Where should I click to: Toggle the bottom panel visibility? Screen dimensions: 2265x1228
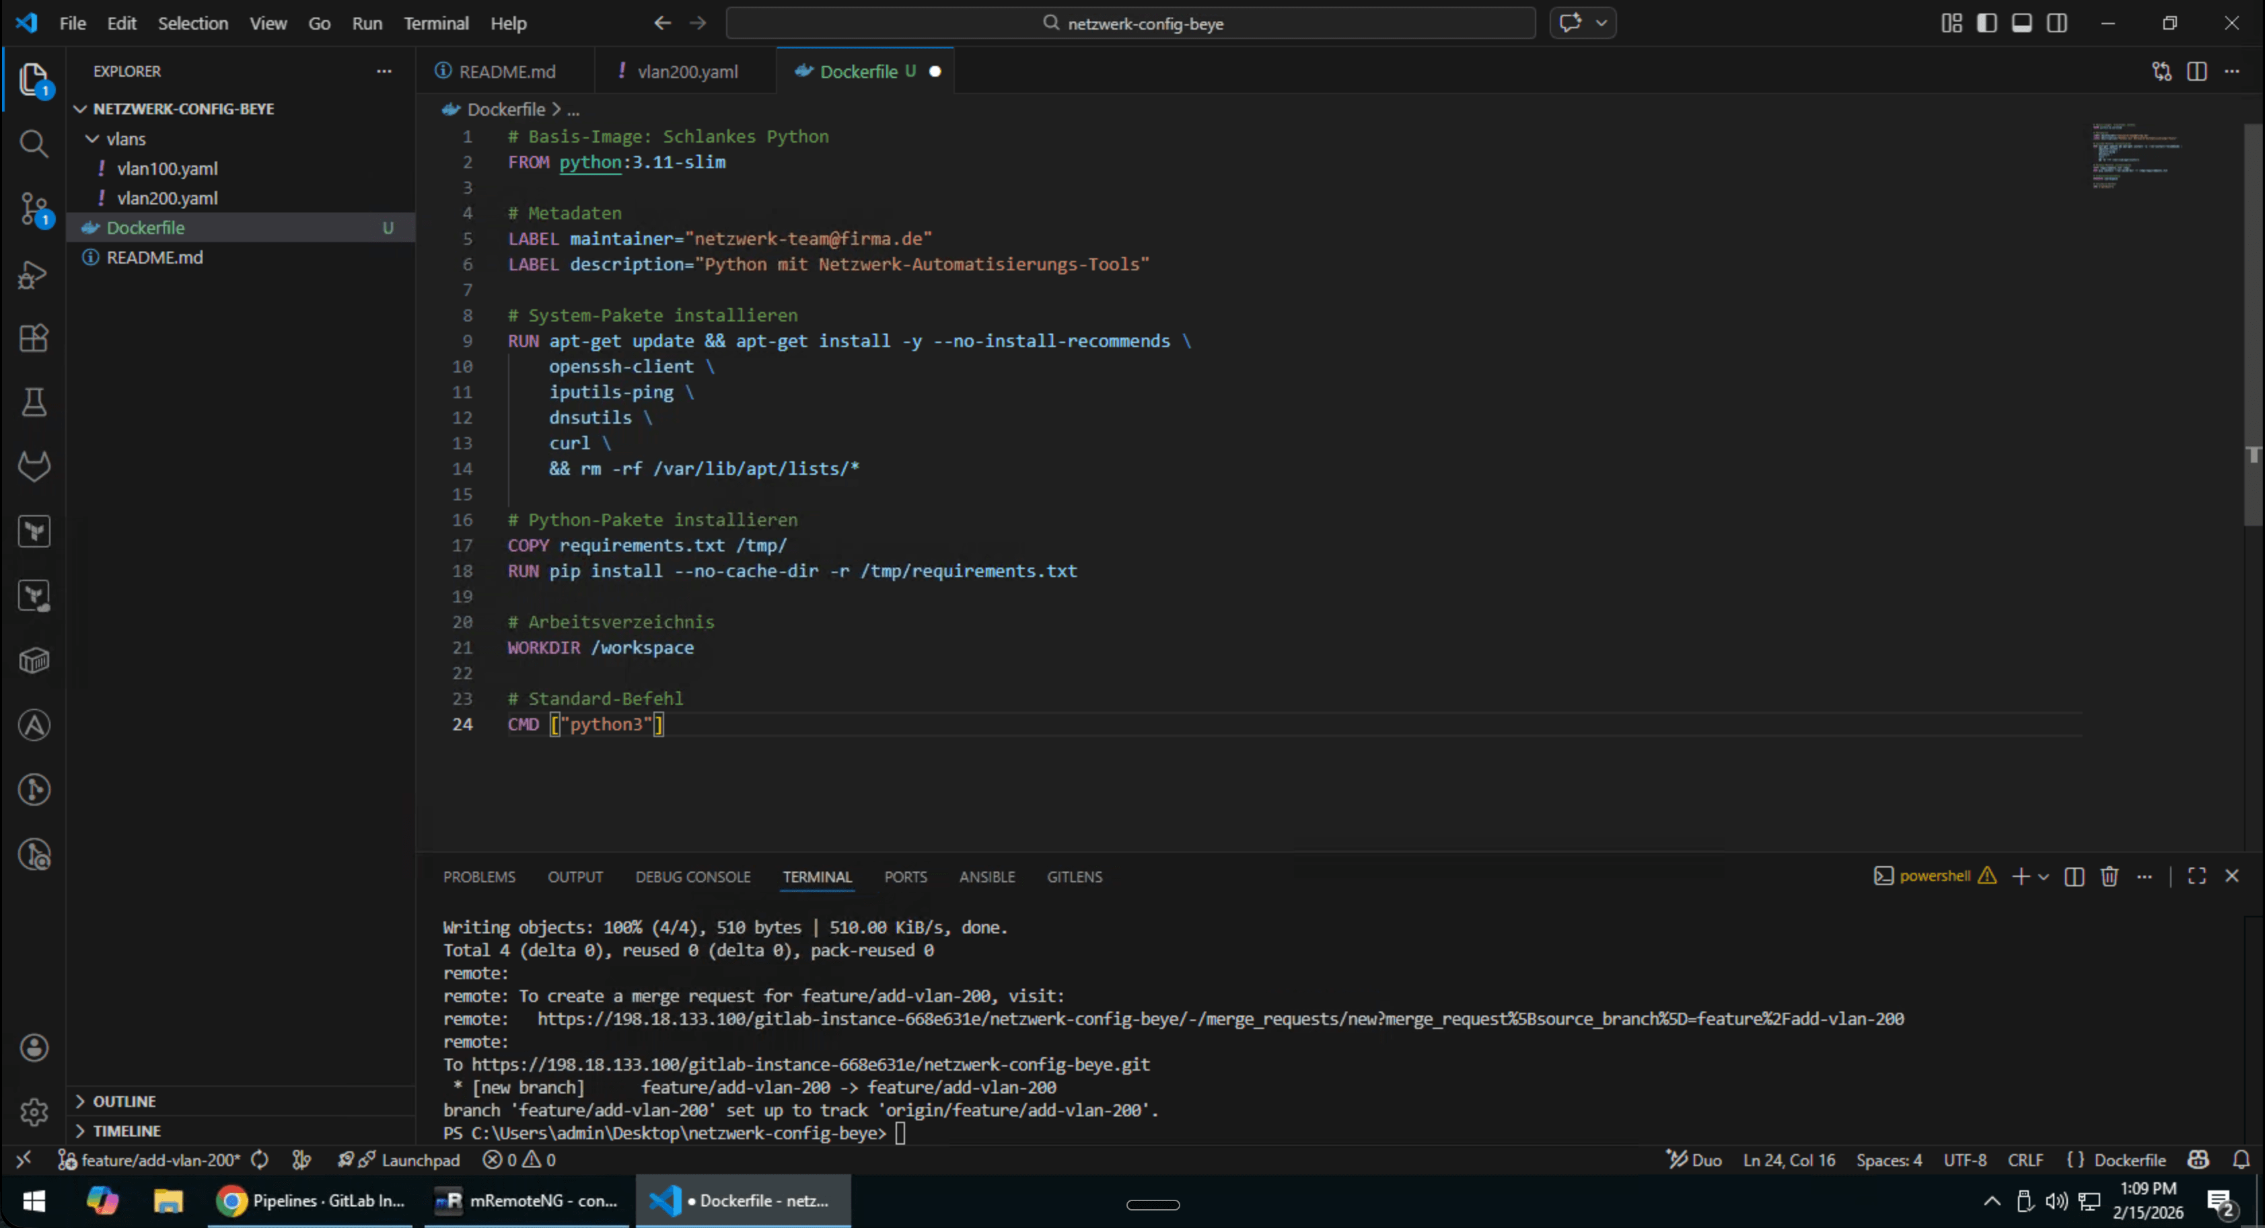click(2021, 23)
